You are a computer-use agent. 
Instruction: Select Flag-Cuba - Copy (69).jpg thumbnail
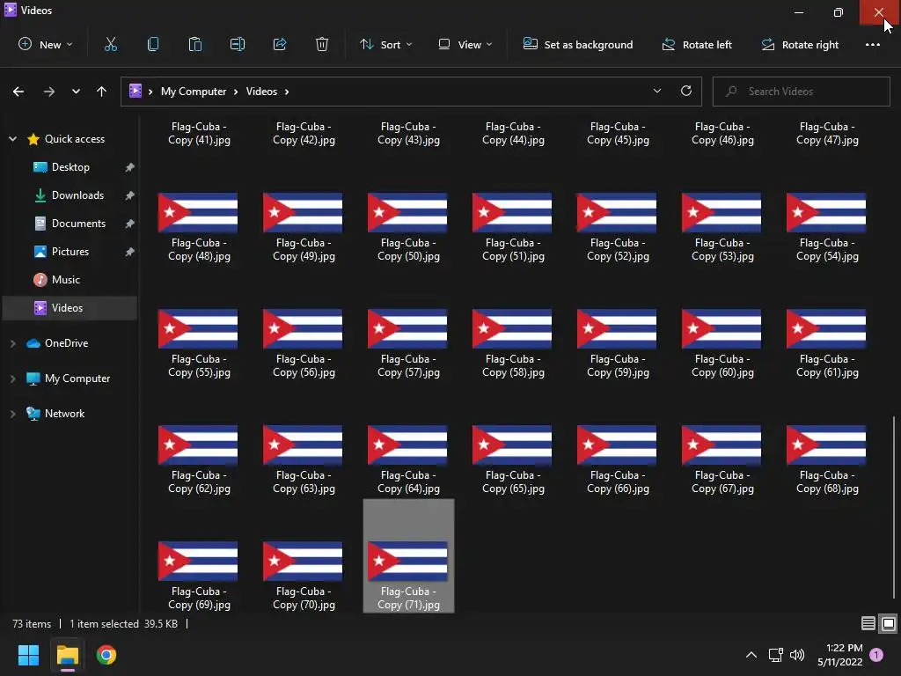198,561
